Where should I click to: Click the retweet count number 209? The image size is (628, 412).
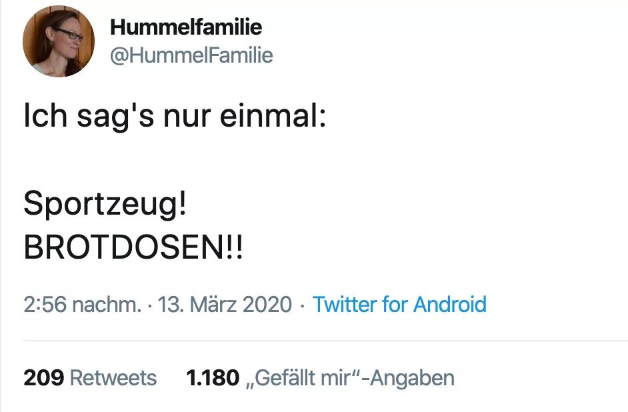coord(43,378)
